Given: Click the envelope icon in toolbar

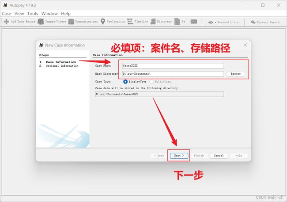Looking at the screenshot, I should (x=194, y=22).
